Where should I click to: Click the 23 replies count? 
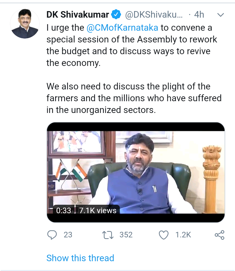pos(68,235)
